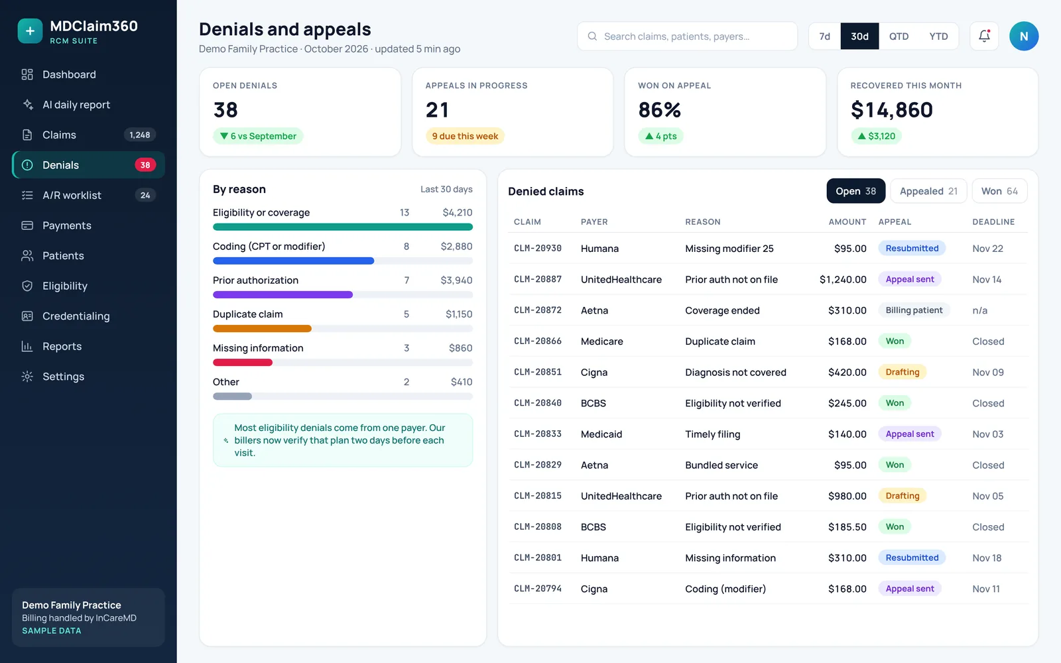The image size is (1061, 663).
Task: Focus the Search claims, patients, payers field
Action: pyautogui.click(x=687, y=36)
